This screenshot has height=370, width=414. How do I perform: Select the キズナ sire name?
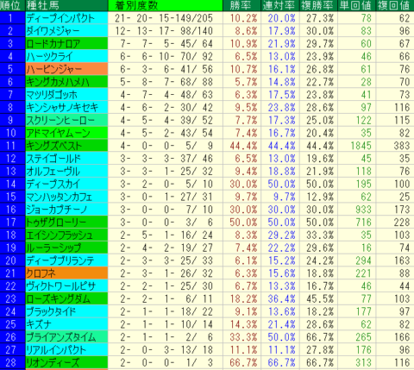[39, 324]
